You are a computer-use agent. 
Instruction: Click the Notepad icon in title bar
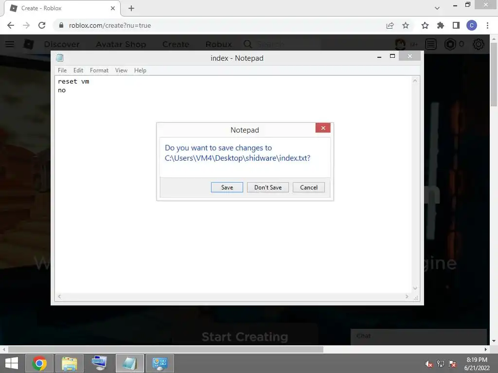point(60,58)
